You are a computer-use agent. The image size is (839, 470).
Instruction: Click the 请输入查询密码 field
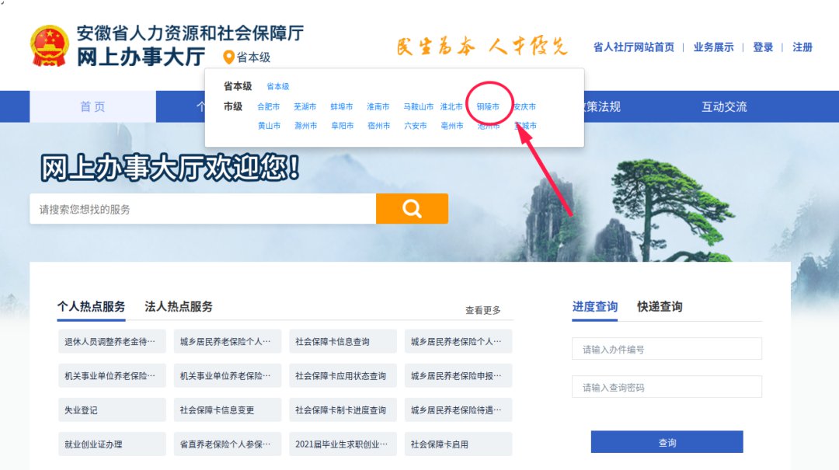(x=667, y=387)
